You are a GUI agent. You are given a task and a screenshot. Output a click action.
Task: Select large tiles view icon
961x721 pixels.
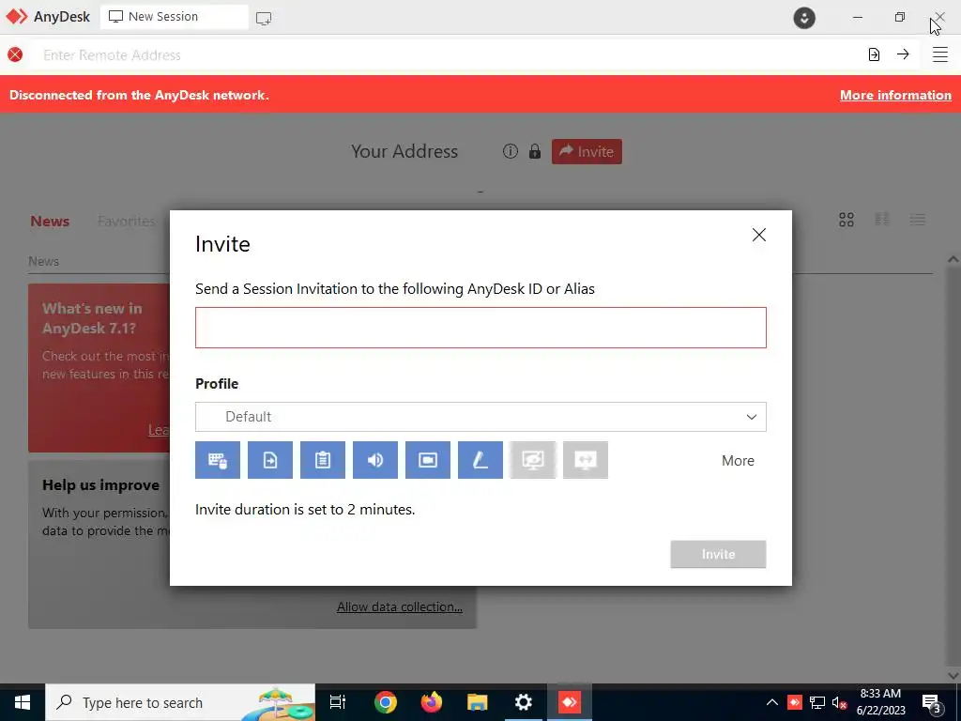[x=847, y=220]
